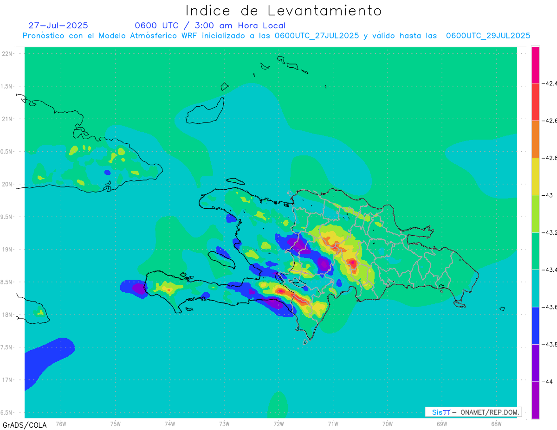This screenshot has height=430, width=557.
Task: Click '0600 UTC / 3:00 am Hora Local'
Action: tap(210, 26)
